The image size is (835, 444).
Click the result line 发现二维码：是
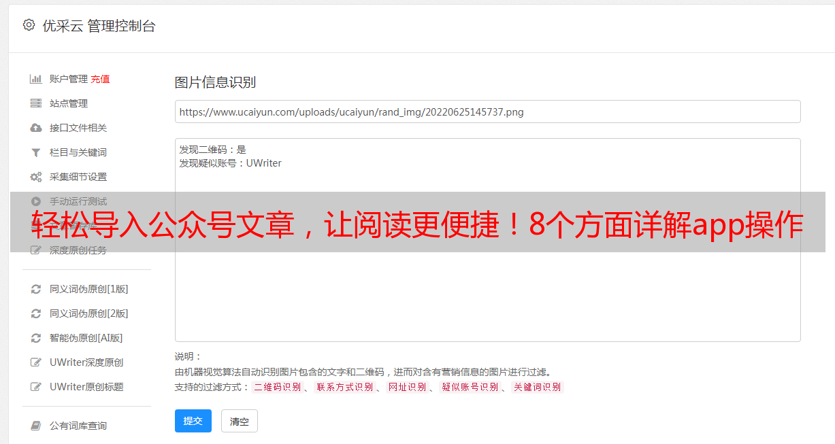213,150
